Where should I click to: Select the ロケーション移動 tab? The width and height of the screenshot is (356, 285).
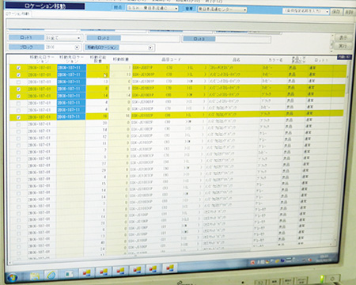[17, 13]
